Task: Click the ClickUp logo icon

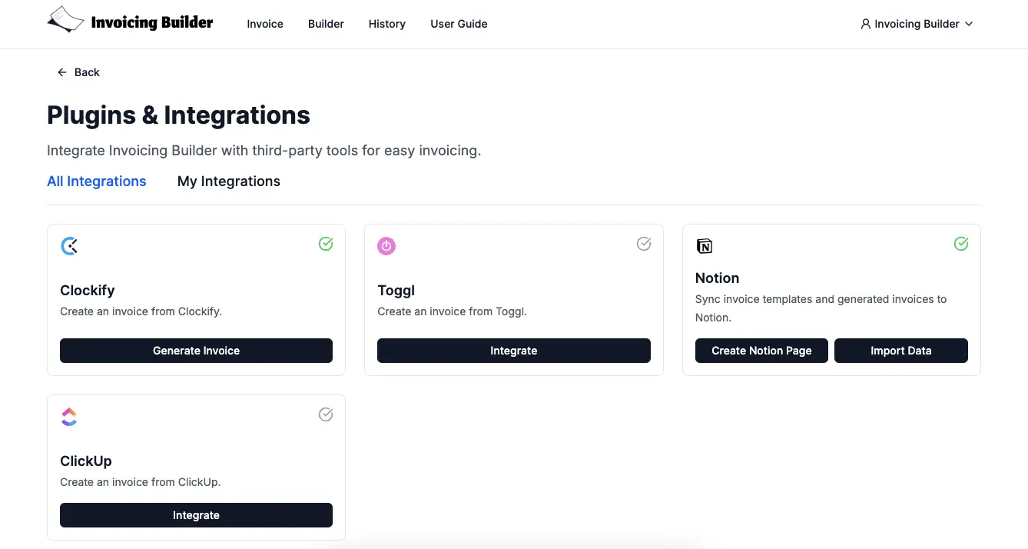Action: pos(69,417)
